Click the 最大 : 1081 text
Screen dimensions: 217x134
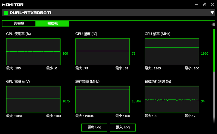point(14,116)
